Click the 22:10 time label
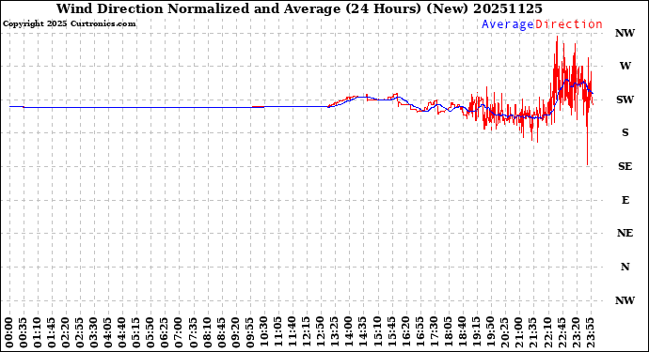 (x=547, y=332)
